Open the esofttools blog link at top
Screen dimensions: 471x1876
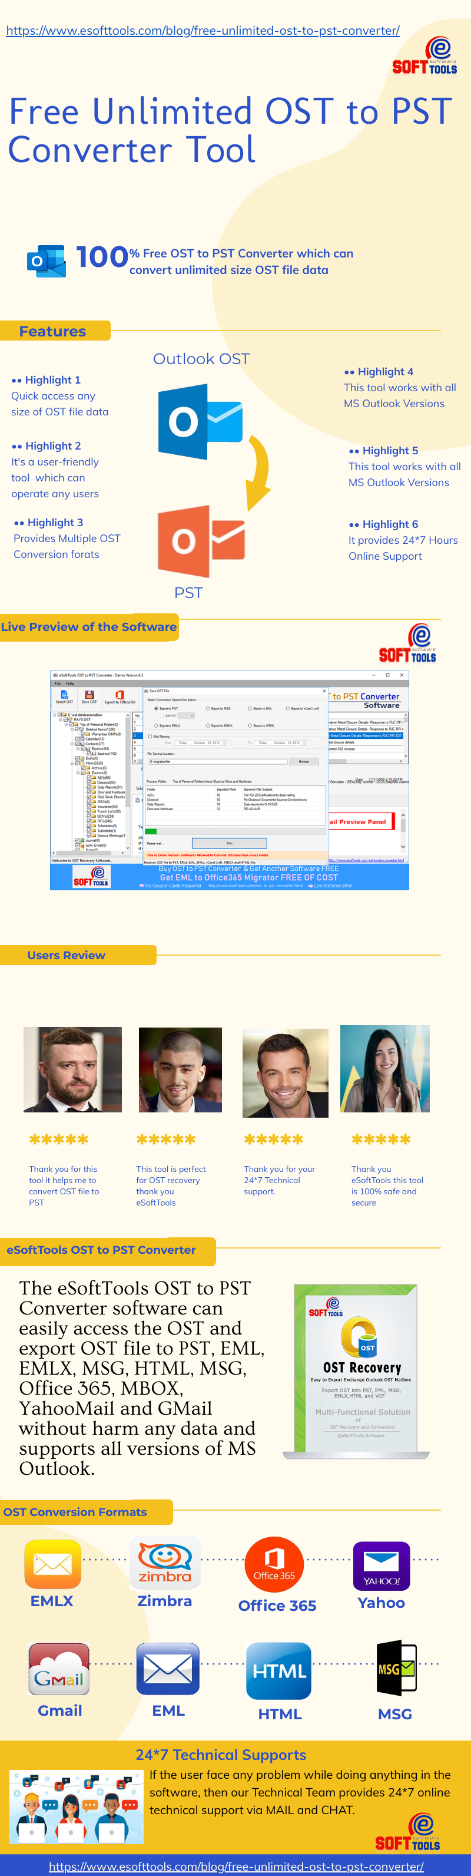(x=203, y=31)
